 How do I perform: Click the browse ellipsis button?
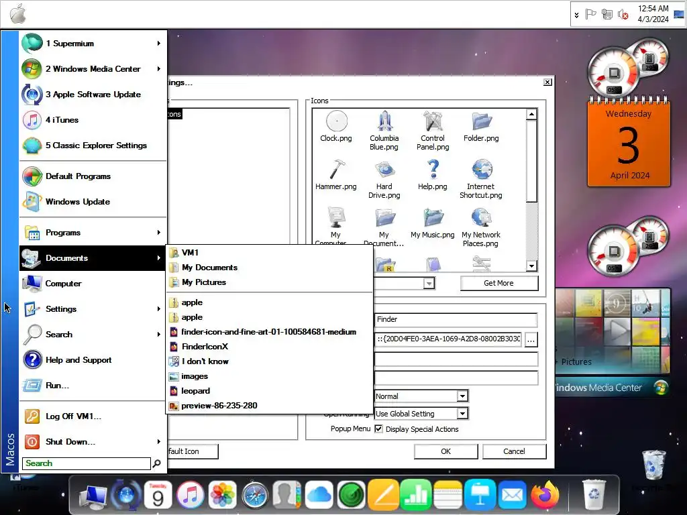531,339
